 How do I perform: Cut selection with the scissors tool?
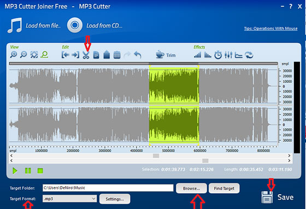click(x=86, y=55)
